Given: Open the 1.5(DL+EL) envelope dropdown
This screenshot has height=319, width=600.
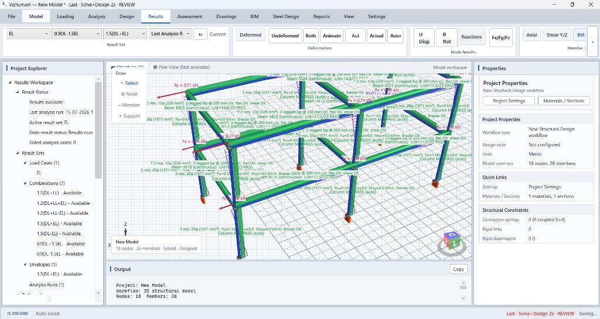Looking at the screenshot, I should pos(125,33).
